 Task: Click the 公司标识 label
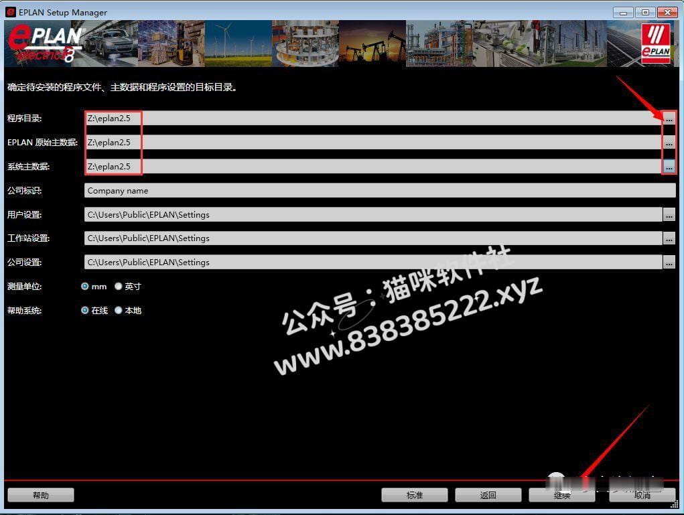(x=24, y=191)
